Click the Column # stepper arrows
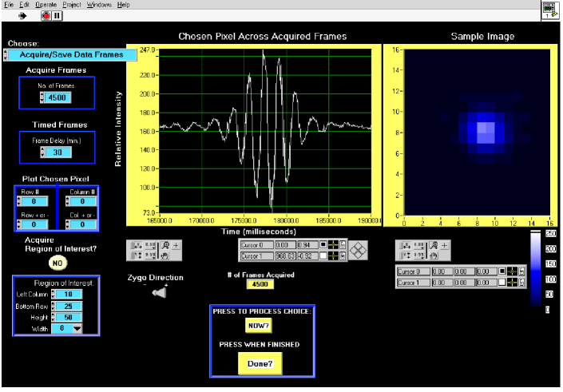This screenshot has width=563, height=392. click(x=68, y=201)
